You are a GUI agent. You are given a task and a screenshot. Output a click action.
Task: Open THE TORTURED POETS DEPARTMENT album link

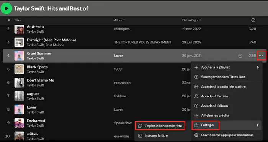point(143,42)
